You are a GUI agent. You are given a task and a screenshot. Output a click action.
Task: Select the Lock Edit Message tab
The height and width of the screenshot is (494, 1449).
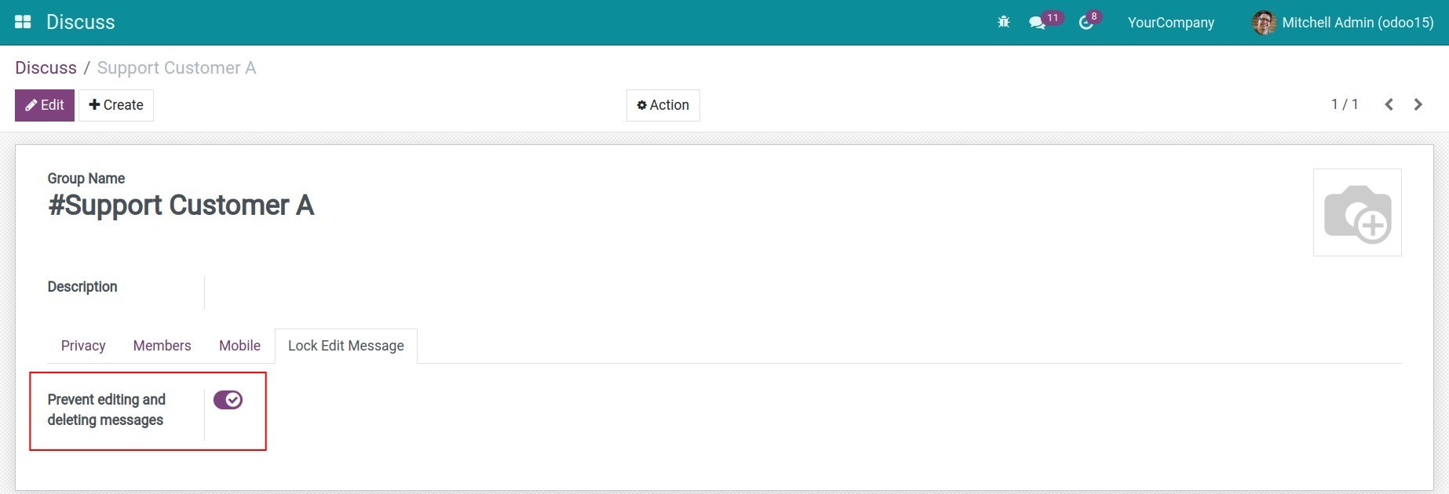(345, 346)
